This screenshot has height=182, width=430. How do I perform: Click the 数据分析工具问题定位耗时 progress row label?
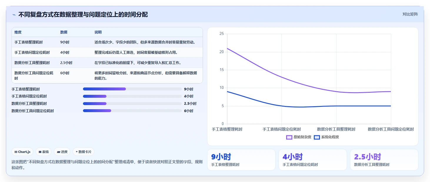pos(33,111)
